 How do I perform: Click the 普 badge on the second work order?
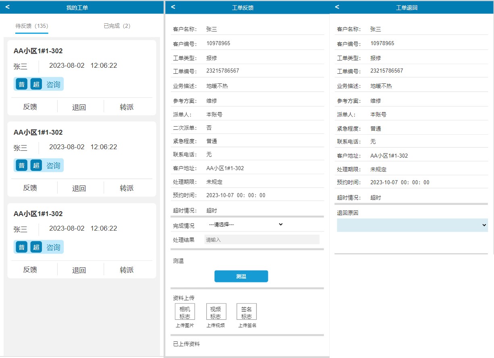click(x=22, y=165)
